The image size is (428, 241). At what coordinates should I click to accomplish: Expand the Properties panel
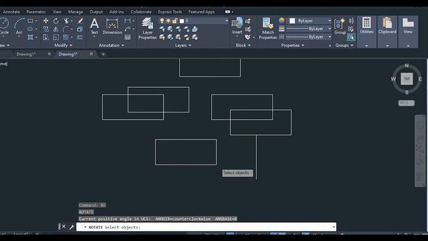click(293, 46)
